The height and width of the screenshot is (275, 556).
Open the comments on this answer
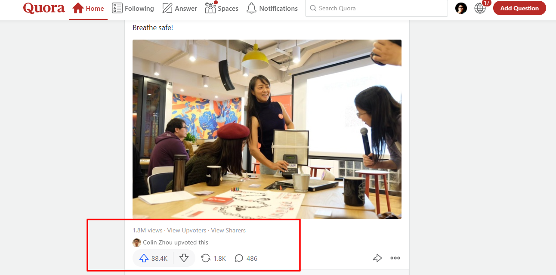245,258
